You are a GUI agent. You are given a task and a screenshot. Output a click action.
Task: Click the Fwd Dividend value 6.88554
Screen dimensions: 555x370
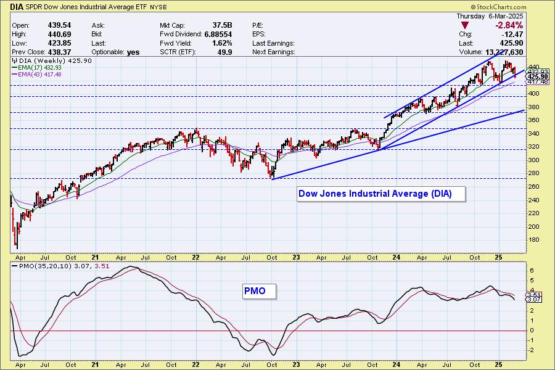click(x=218, y=35)
